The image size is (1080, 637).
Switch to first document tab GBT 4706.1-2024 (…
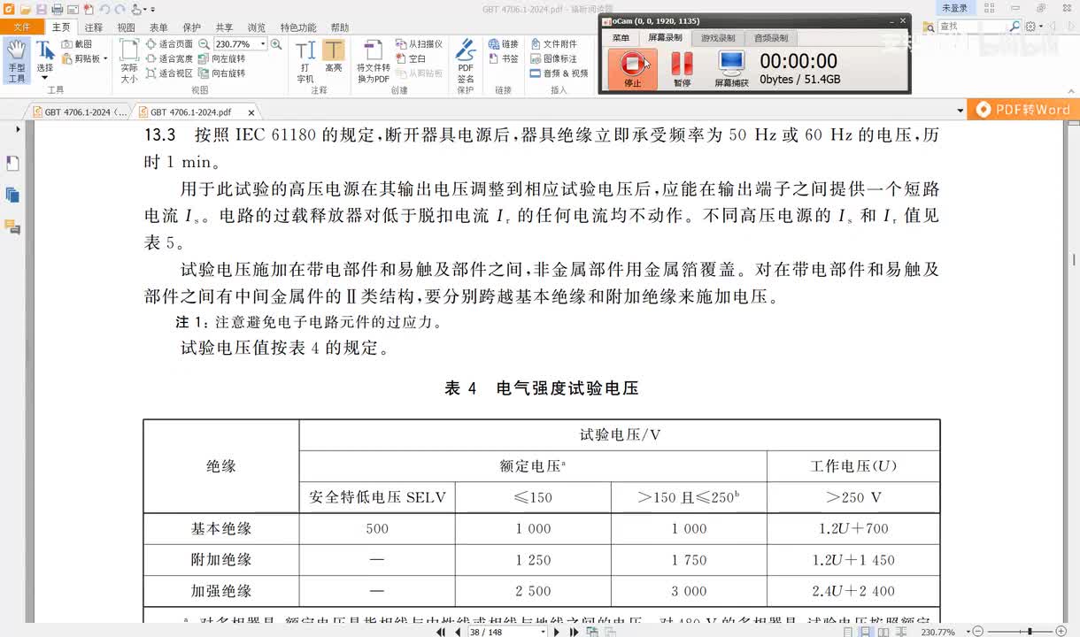[80, 112]
